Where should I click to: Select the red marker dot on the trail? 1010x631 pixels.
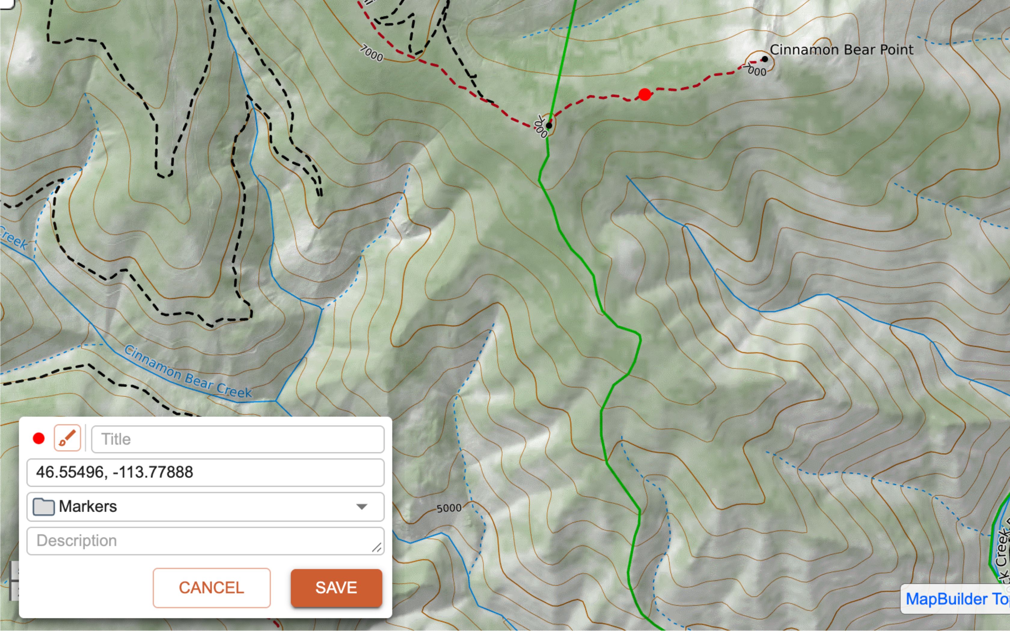(x=645, y=95)
